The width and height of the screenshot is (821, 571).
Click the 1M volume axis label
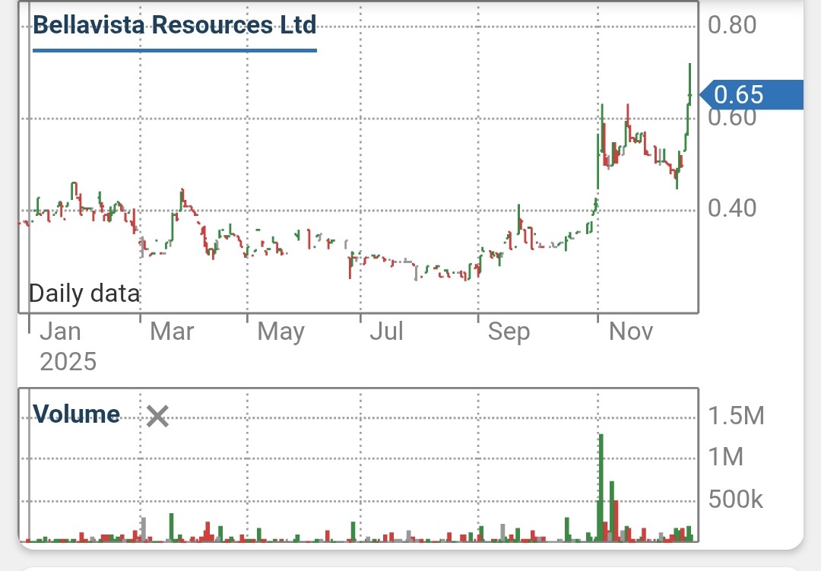(726, 457)
